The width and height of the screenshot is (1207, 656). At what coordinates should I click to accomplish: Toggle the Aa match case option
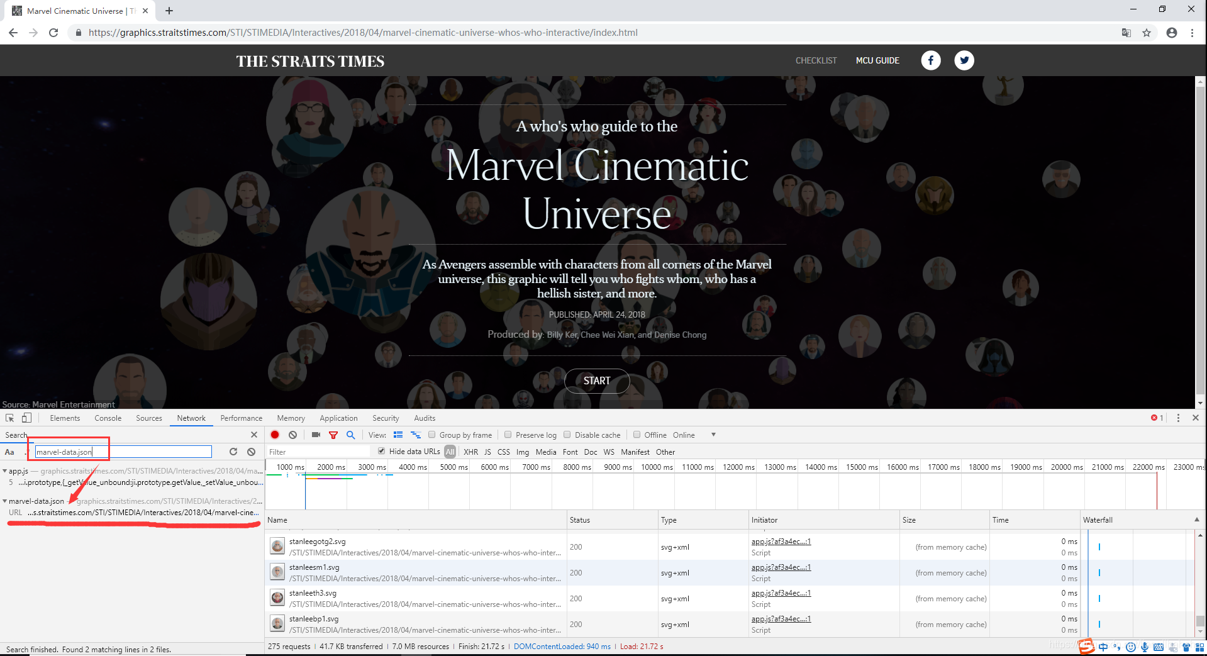click(9, 452)
